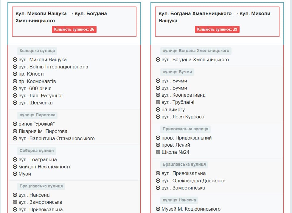This screenshot has height=213, width=292.
Task: Select the вулиця Пирогова section label
Action: [37, 115]
